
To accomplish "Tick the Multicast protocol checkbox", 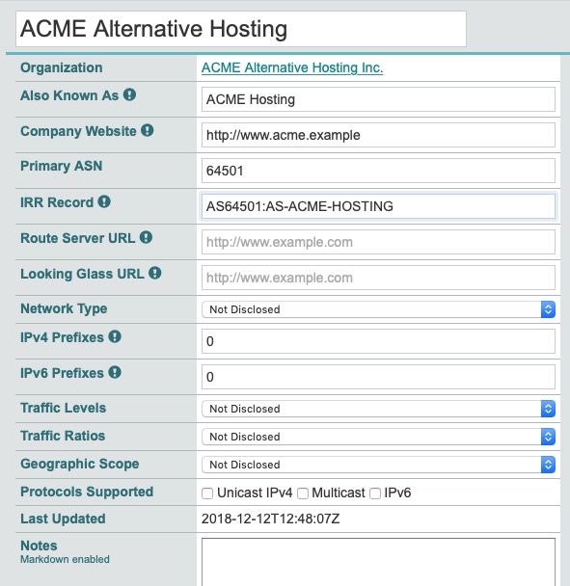I will [x=303, y=493].
